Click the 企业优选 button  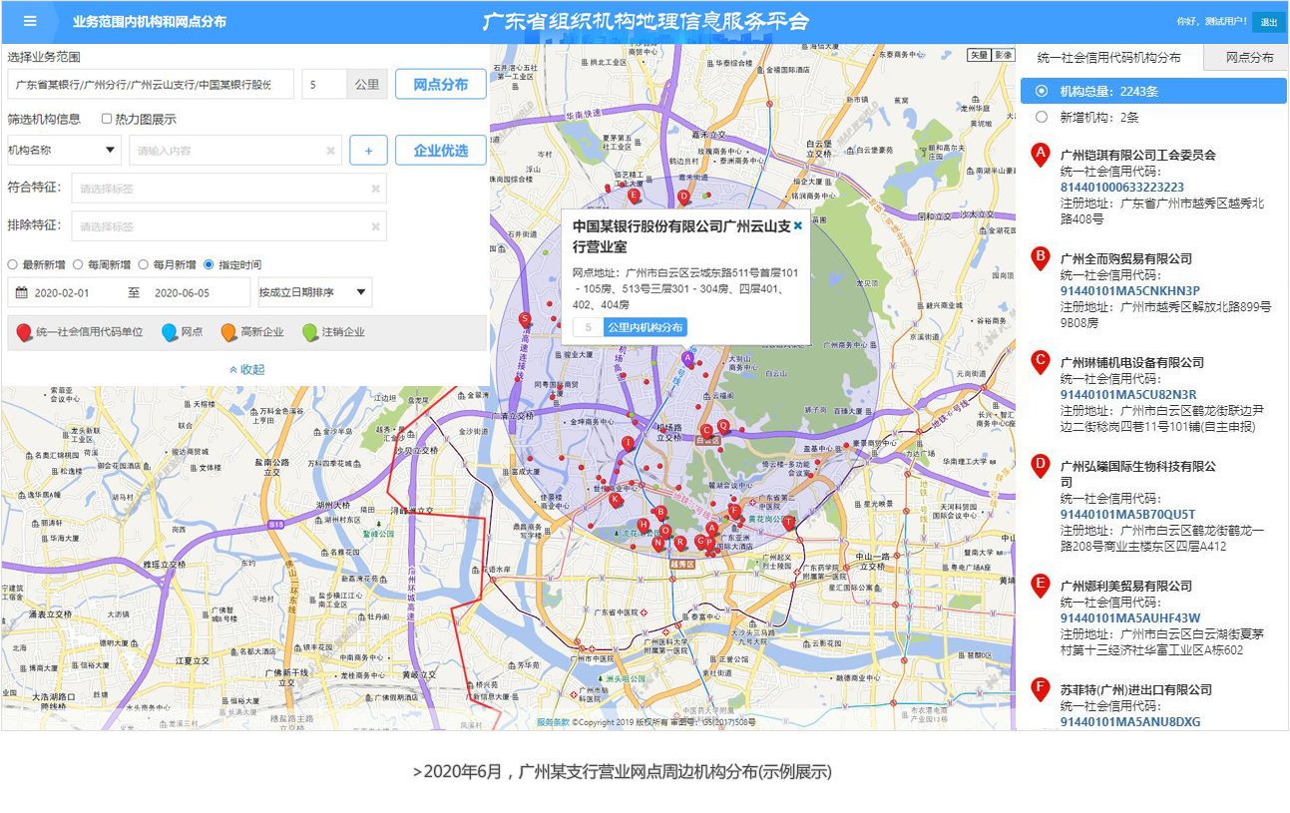(x=440, y=151)
